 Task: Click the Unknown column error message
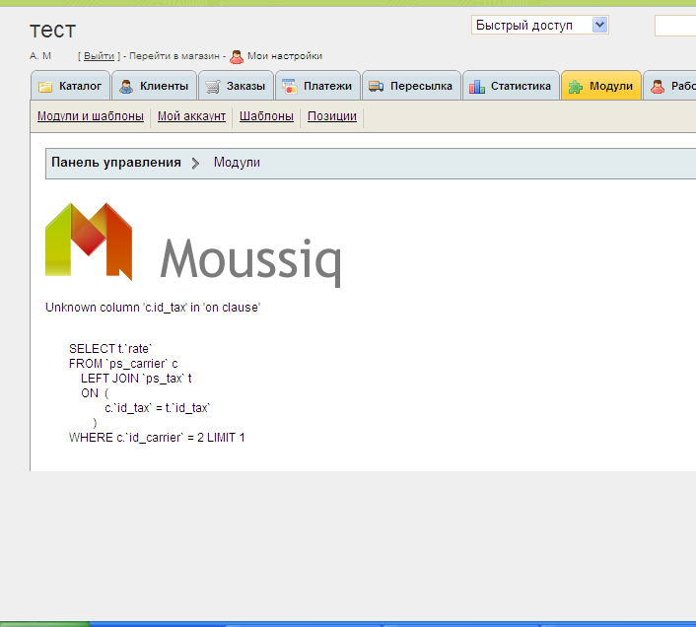point(153,308)
